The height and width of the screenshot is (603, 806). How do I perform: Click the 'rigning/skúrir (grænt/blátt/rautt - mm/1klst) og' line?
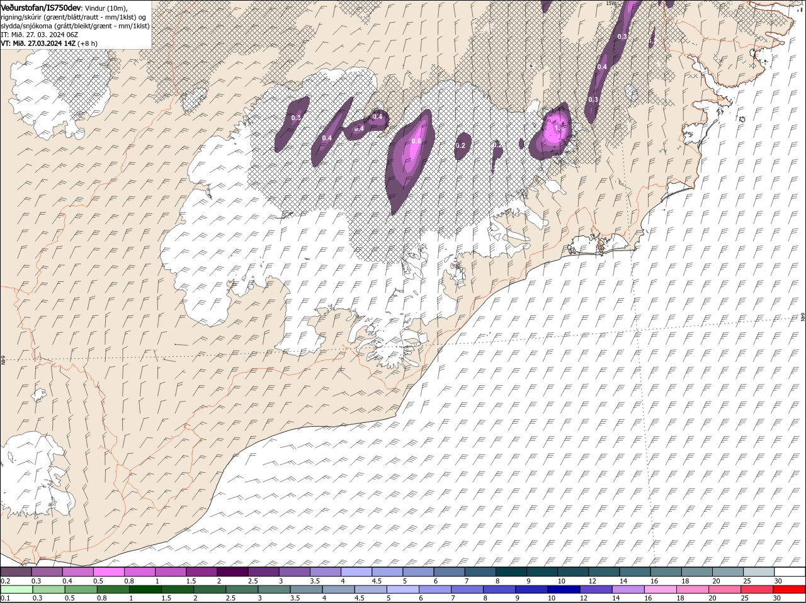(73, 17)
